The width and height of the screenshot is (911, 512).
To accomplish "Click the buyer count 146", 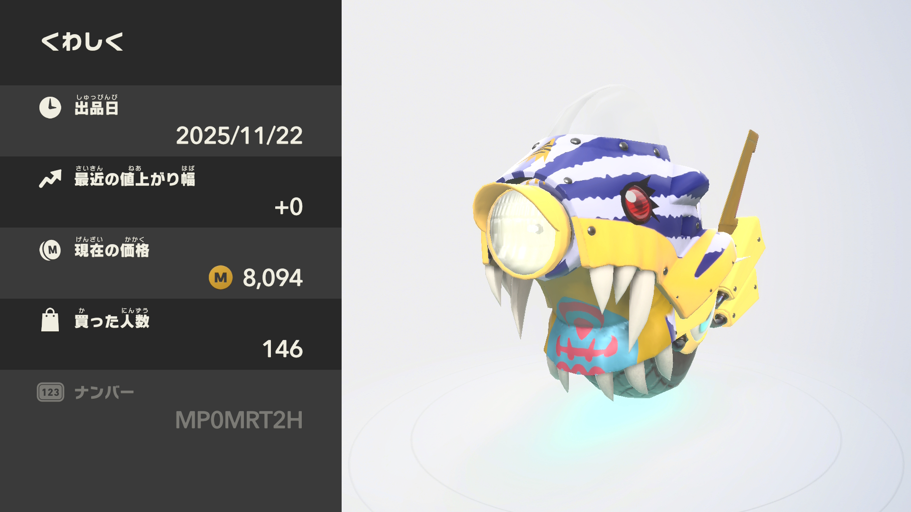I will (x=282, y=349).
